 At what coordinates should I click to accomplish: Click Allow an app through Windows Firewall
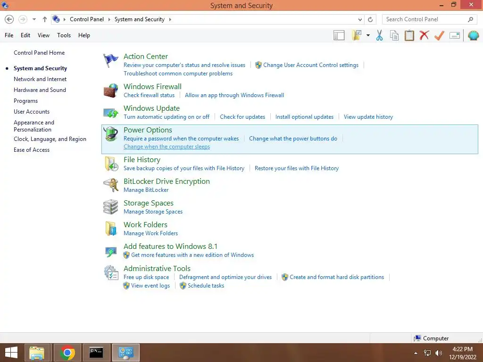[234, 95]
